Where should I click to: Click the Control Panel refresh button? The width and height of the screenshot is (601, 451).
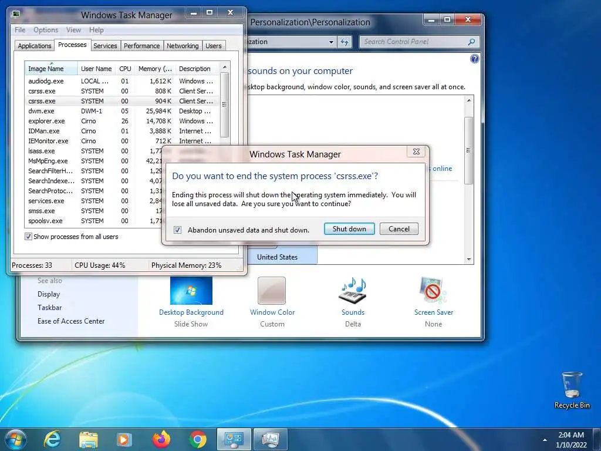(345, 42)
